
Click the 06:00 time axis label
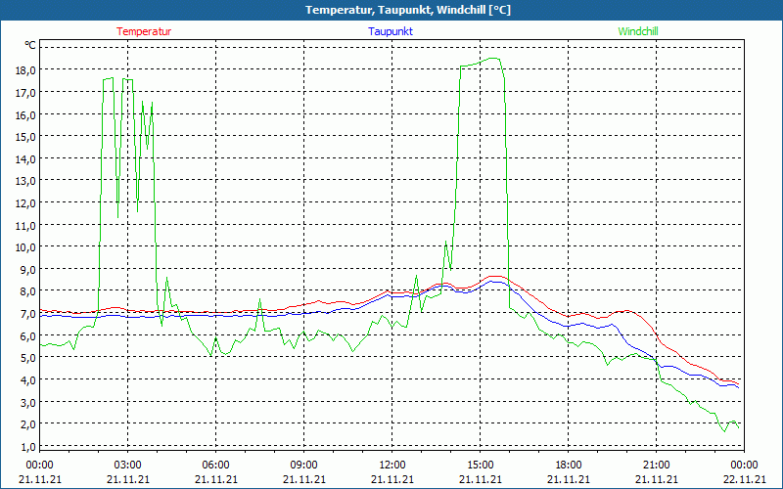(x=215, y=466)
